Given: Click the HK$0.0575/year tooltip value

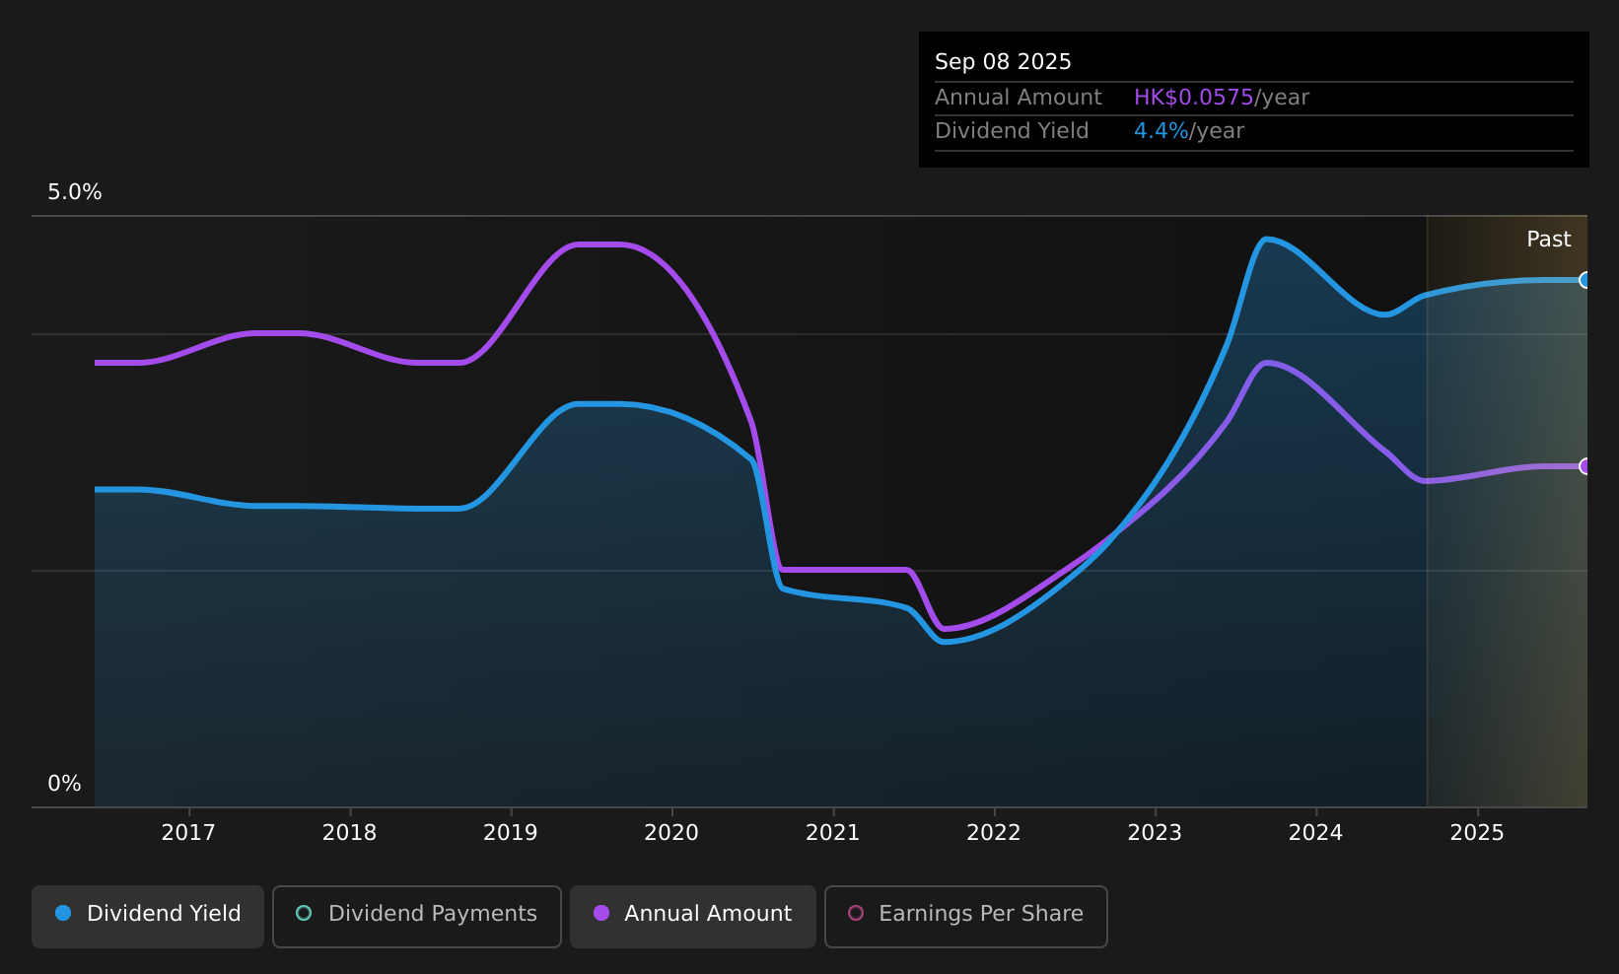Looking at the screenshot, I should (x=1222, y=98).
